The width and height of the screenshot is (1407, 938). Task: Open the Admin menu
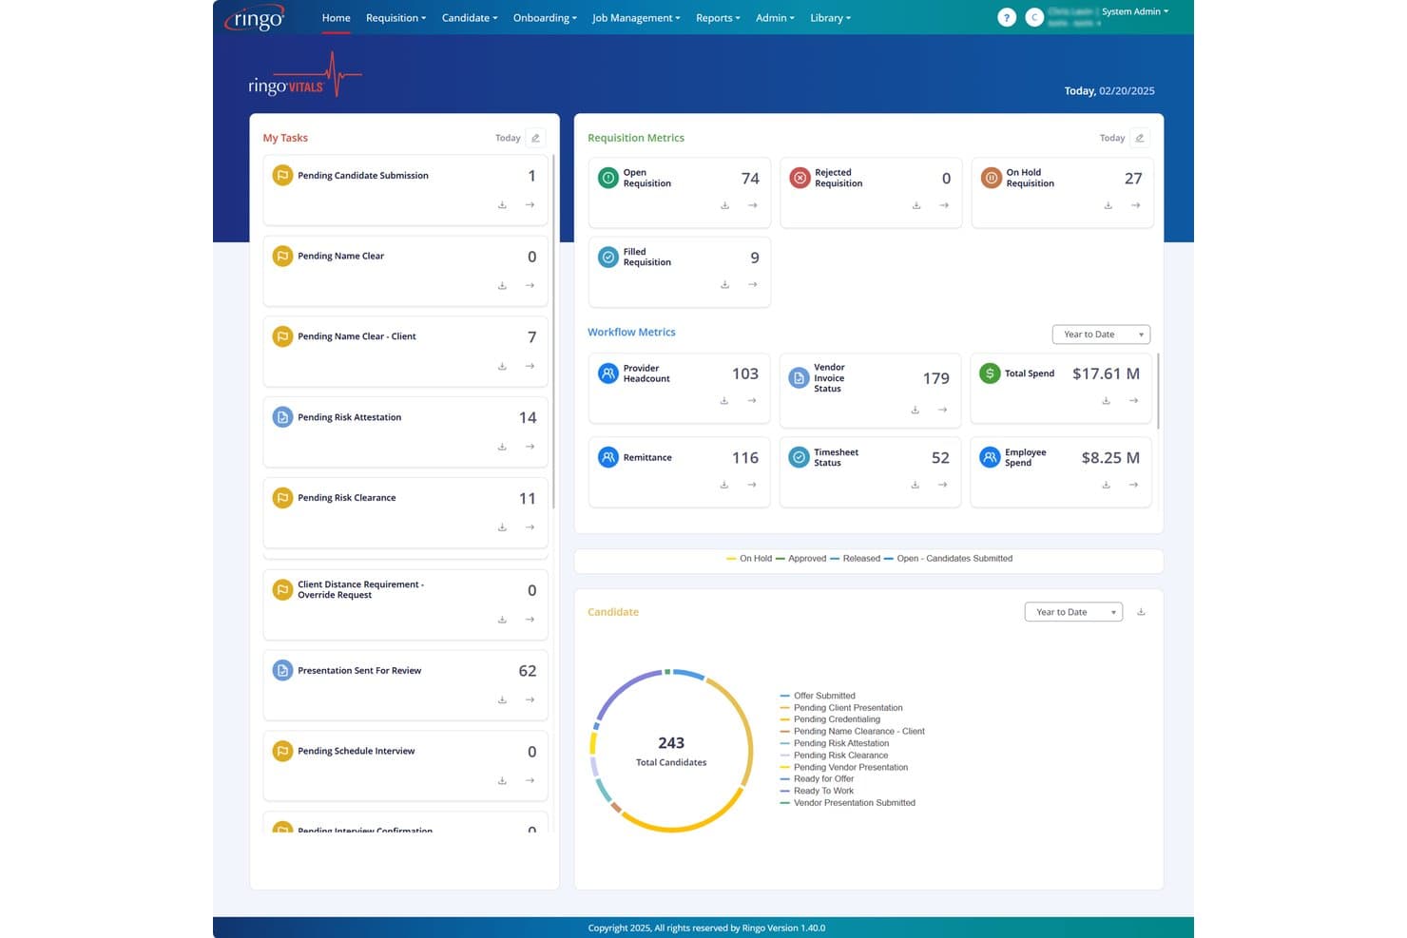(775, 18)
